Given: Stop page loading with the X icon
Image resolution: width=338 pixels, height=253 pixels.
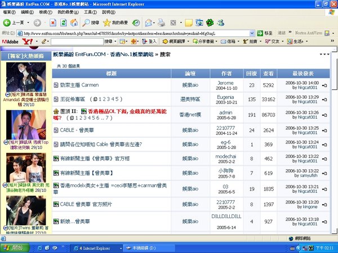Looking at the screenshot, I should coord(53,22).
